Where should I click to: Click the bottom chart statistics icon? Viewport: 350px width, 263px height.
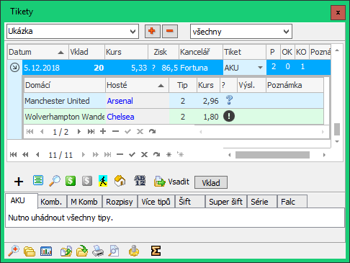click(x=46, y=251)
